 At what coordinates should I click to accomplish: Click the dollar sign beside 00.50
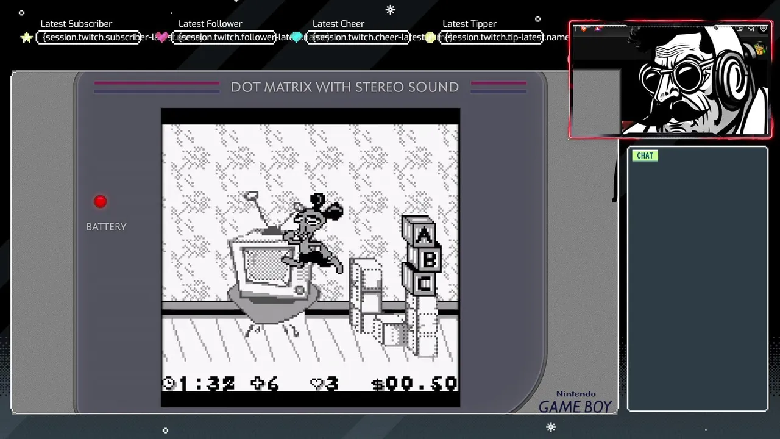pyautogui.click(x=378, y=384)
